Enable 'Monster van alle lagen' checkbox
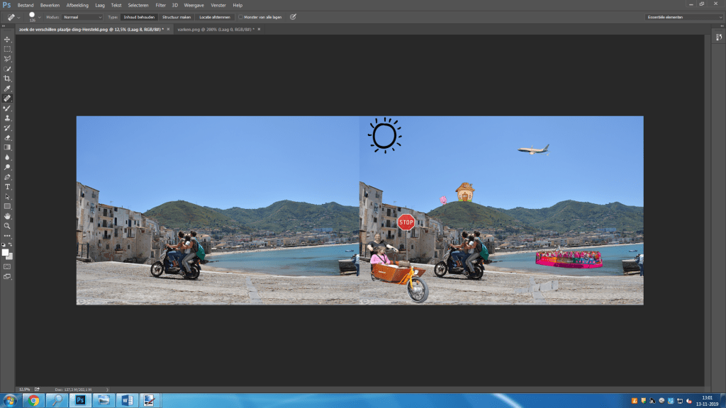This screenshot has height=408, width=726. (241, 16)
